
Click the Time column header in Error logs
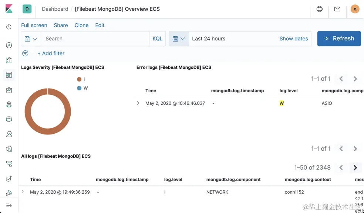point(151,91)
